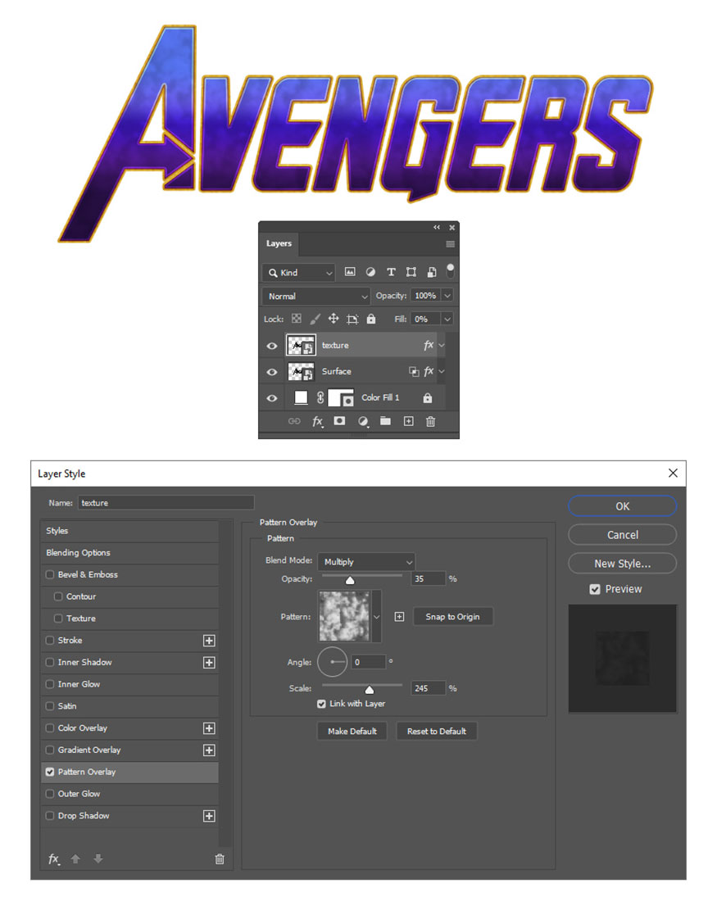Enable the Outer Glow checkbox
This screenshot has height=902, width=717.
[50, 793]
